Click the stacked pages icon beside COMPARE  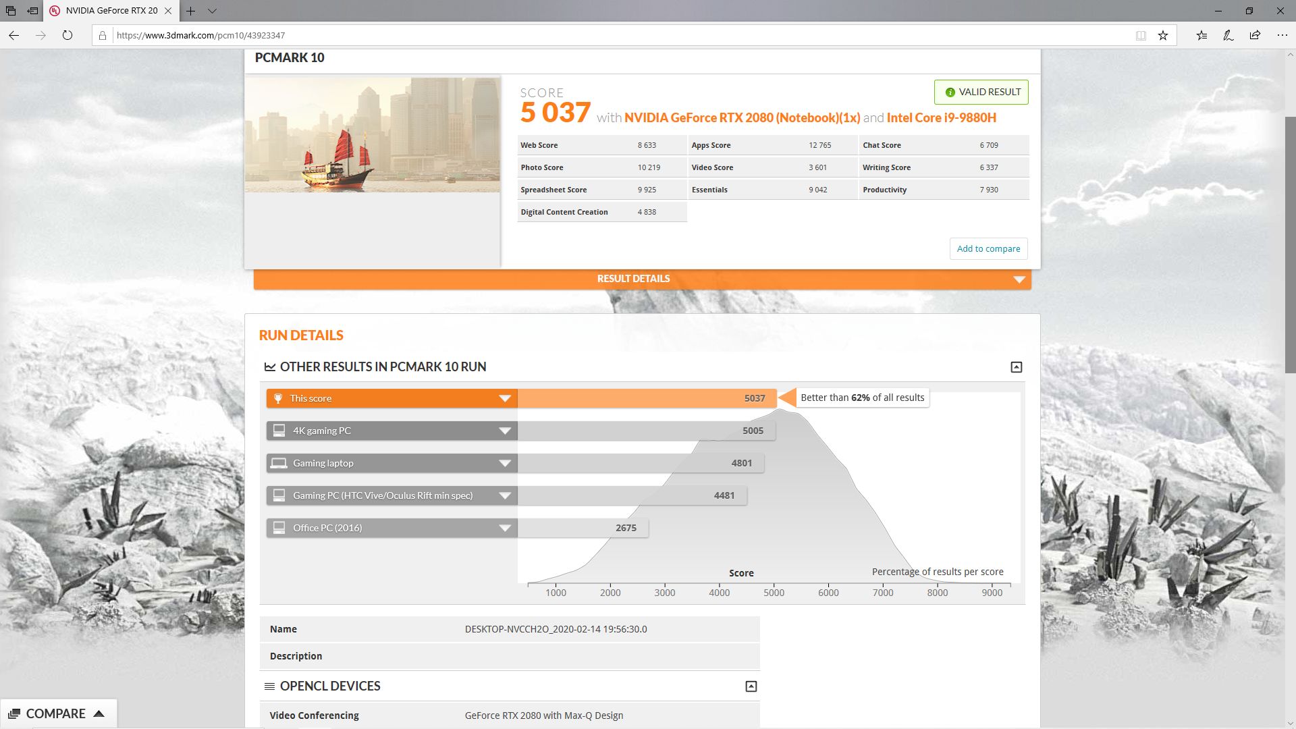pos(14,714)
